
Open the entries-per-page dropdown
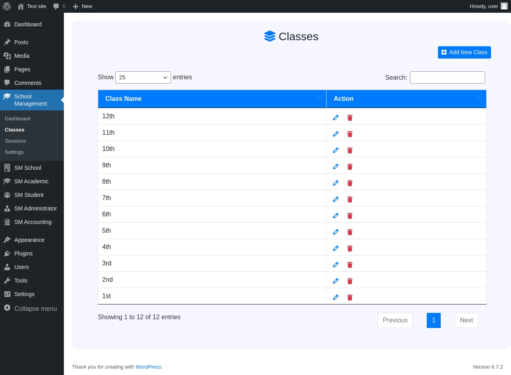point(143,77)
